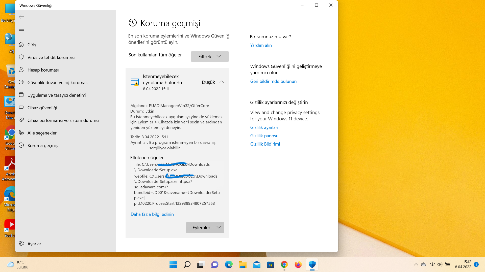
Task: Open Giriş home page
Action: click(32, 45)
